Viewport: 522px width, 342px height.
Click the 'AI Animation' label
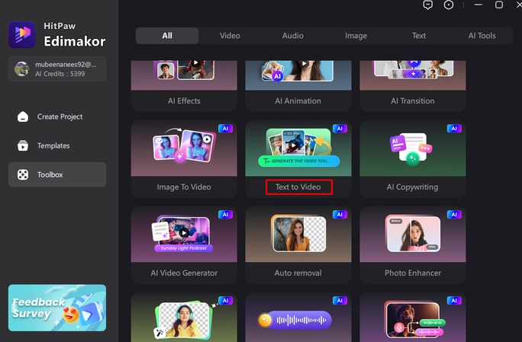coord(298,101)
